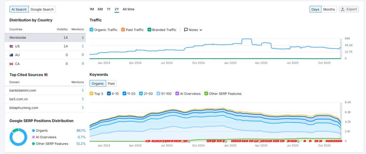This screenshot has width=366, height=154.
Task: Click the flag beside Top Cited Sources
Action: click(46, 75)
